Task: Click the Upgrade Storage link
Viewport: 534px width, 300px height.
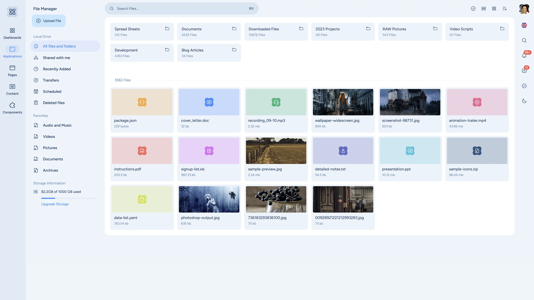Action: pos(55,204)
